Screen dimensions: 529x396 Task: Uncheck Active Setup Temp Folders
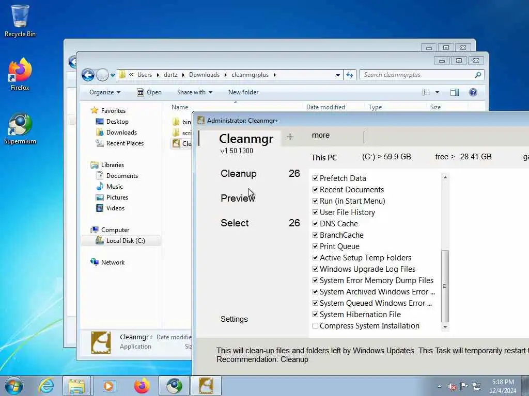(x=315, y=258)
